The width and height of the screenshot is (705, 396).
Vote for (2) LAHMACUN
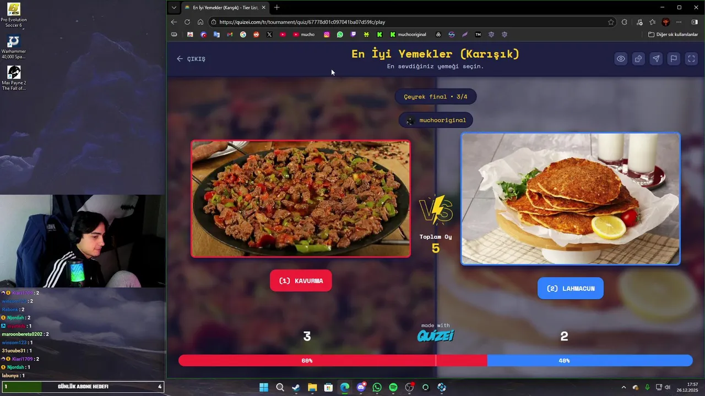[571, 288]
